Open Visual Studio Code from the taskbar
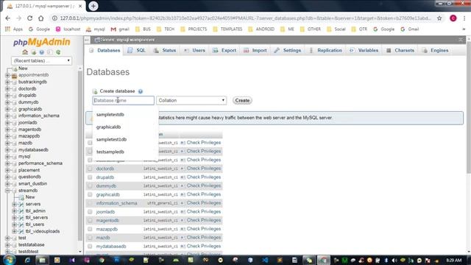Viewport: 471px width, 265px height. pos(265,260)
